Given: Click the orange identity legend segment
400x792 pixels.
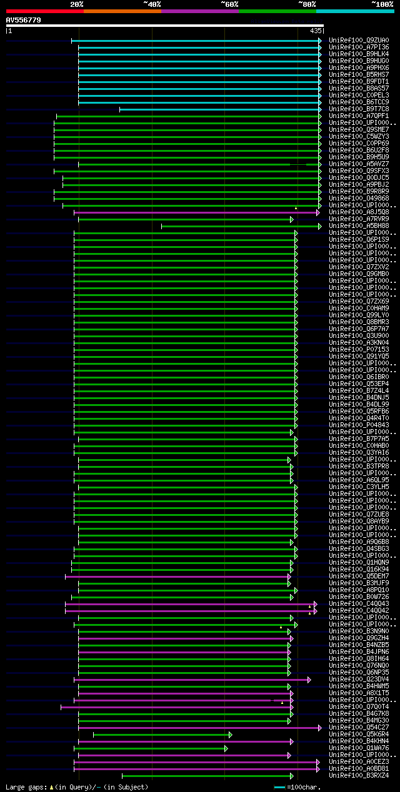Looking at the screenshot, I should (122, 11).
